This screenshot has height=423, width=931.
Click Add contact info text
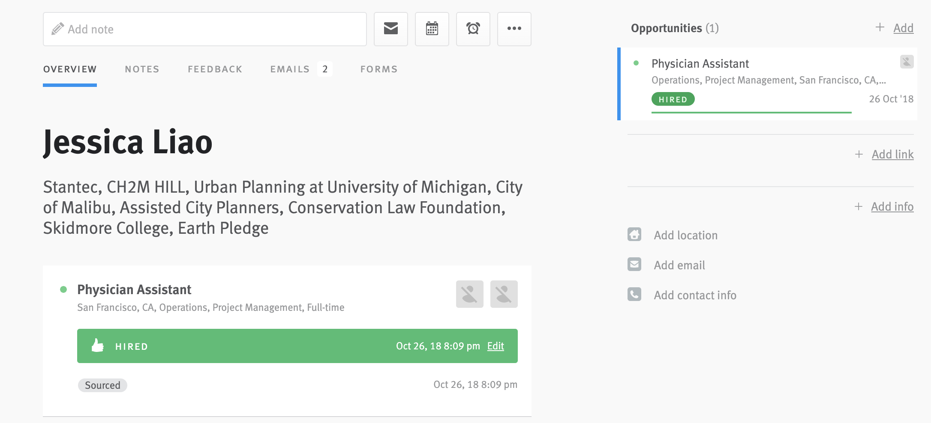point(695,295)
